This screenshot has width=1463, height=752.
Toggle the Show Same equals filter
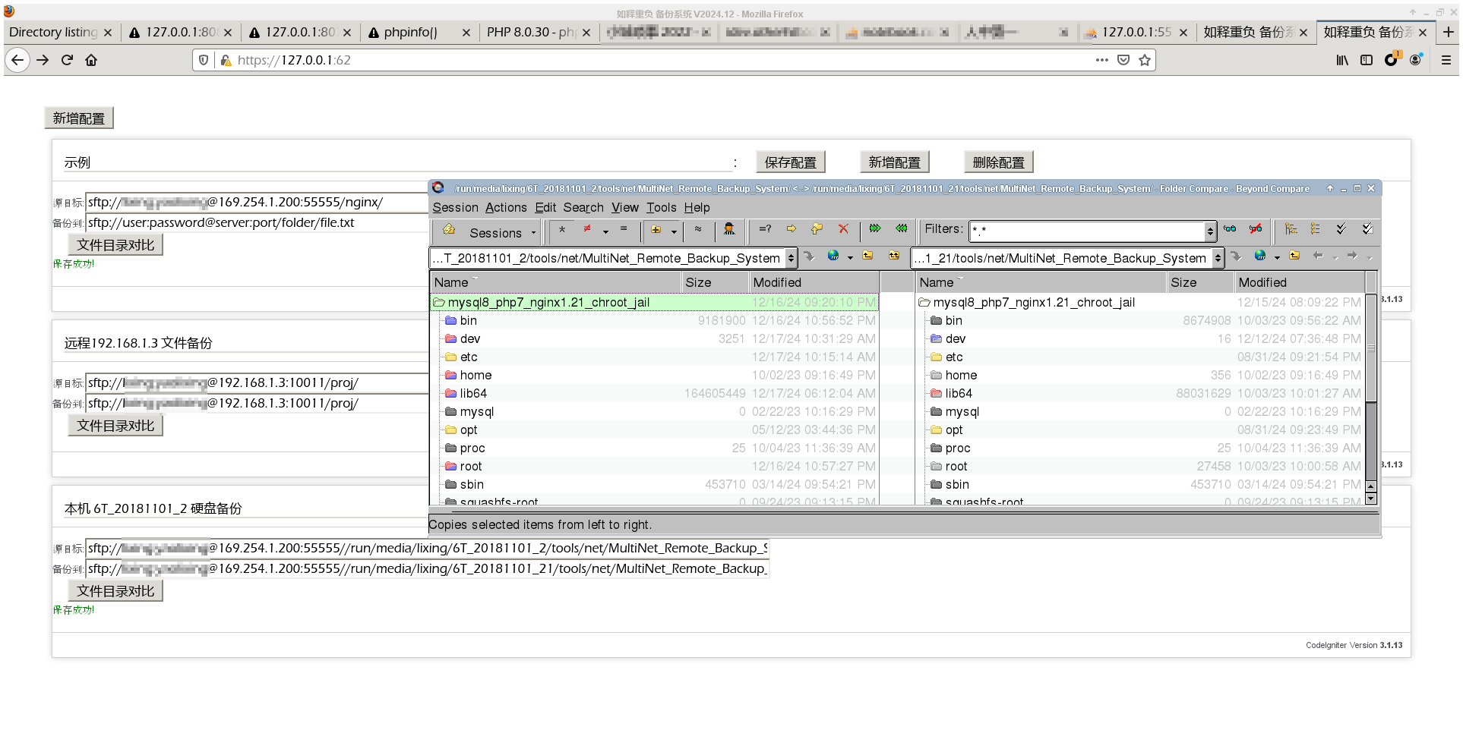624,229
